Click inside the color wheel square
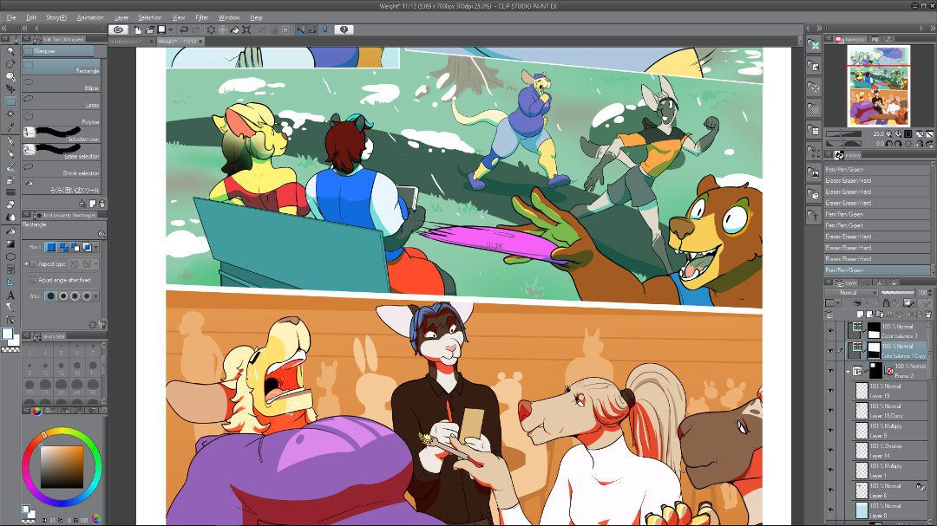This screenshot has height=526, width=937. click(62, 467)
